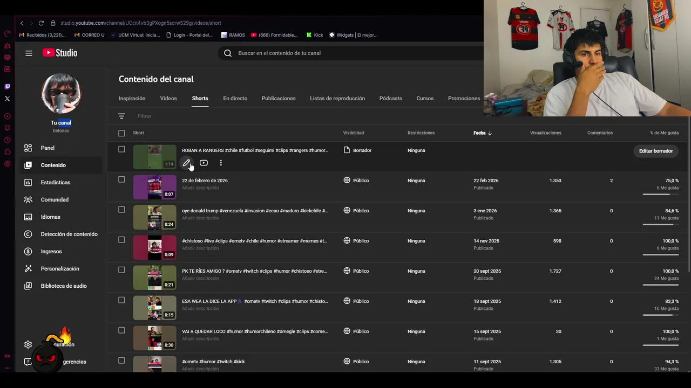Click the channel profile picture
The height and width of the screenshot is (388, 691).
tap(61, 94)
